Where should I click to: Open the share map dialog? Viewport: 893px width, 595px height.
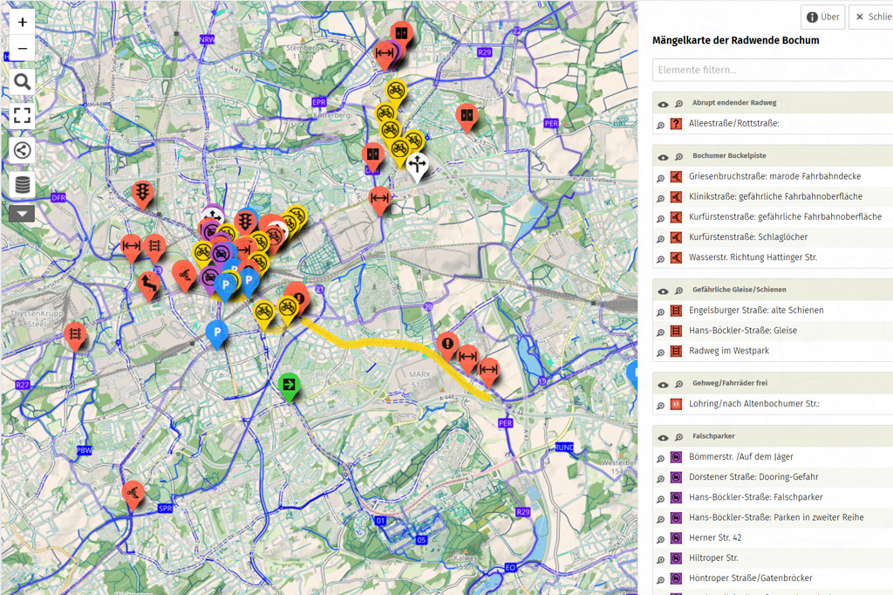pyautogui.click(x=22, y=150)
